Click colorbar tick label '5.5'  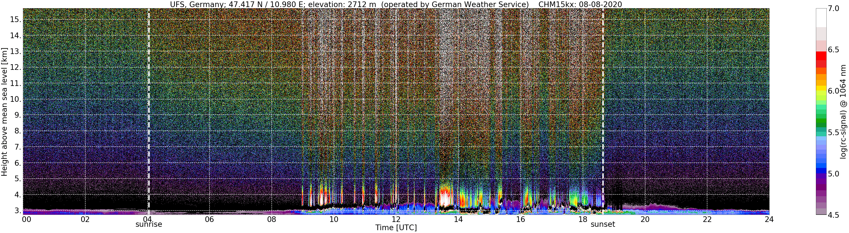tap(834, 133)
